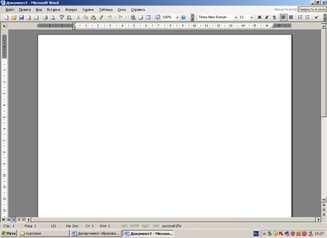Open Microsoft Word help question icon

[183, 18]
